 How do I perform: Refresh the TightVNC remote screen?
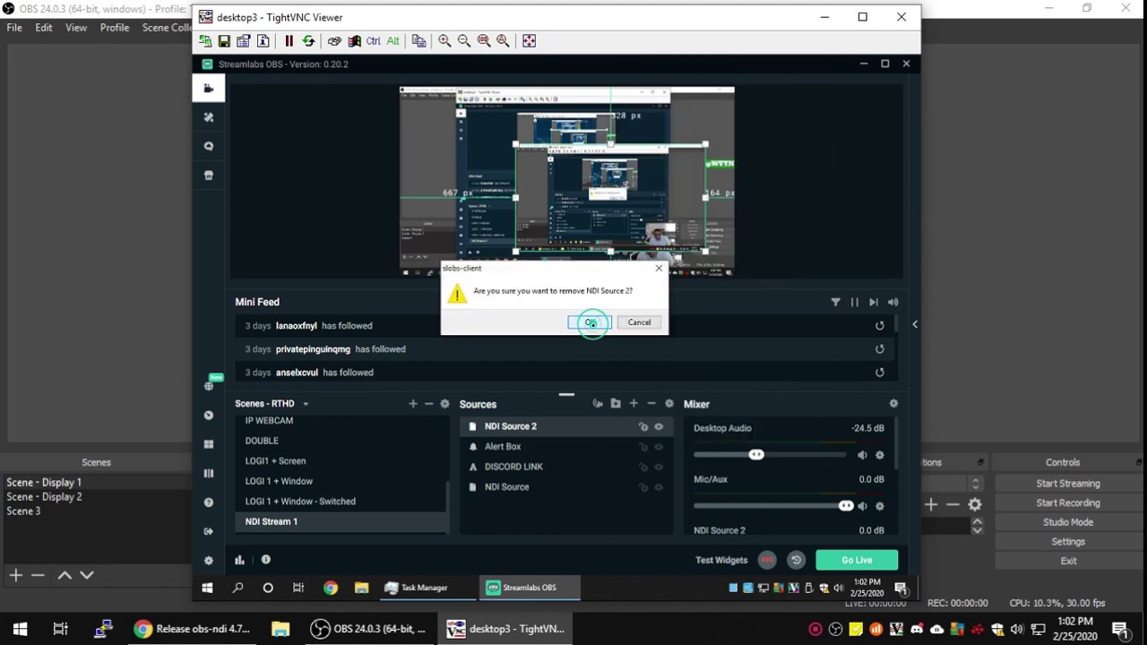click(308, 40)
